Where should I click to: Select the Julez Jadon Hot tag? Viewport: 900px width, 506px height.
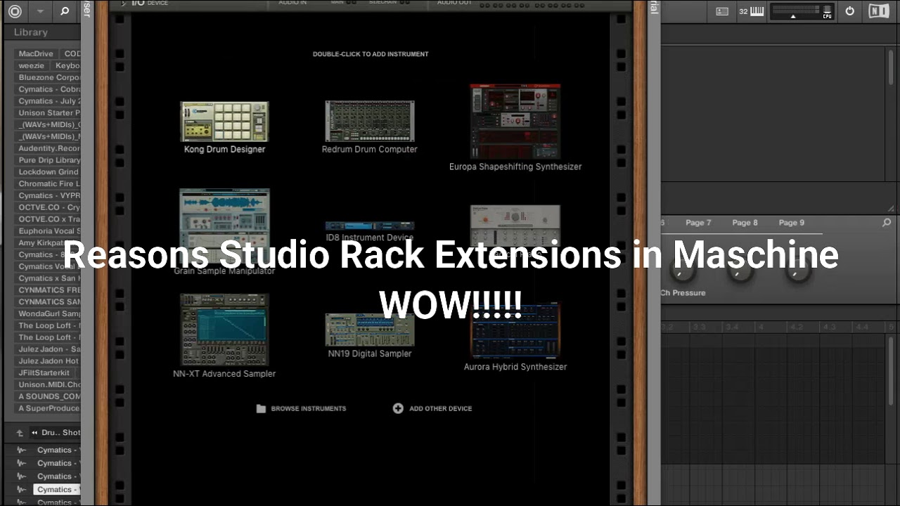(x=49, y=361)
